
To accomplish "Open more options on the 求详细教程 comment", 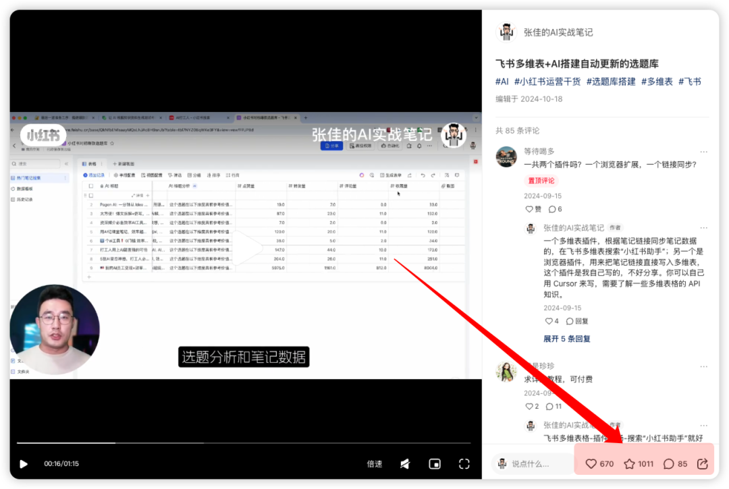I will click(703, 366).
